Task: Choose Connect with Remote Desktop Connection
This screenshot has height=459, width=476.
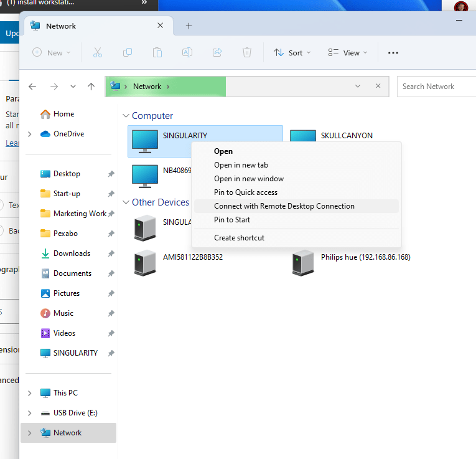Action: tap(296, 206)
